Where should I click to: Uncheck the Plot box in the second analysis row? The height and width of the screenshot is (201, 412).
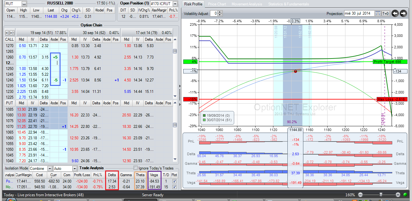pyautogui.click(x=174, y=187)
